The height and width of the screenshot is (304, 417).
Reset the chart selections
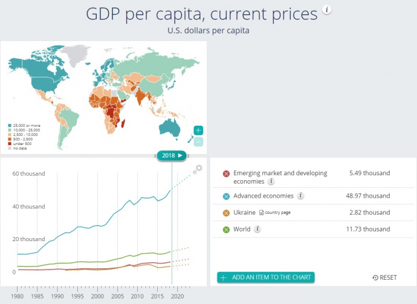pyautogui.click(x=385, y=277)
